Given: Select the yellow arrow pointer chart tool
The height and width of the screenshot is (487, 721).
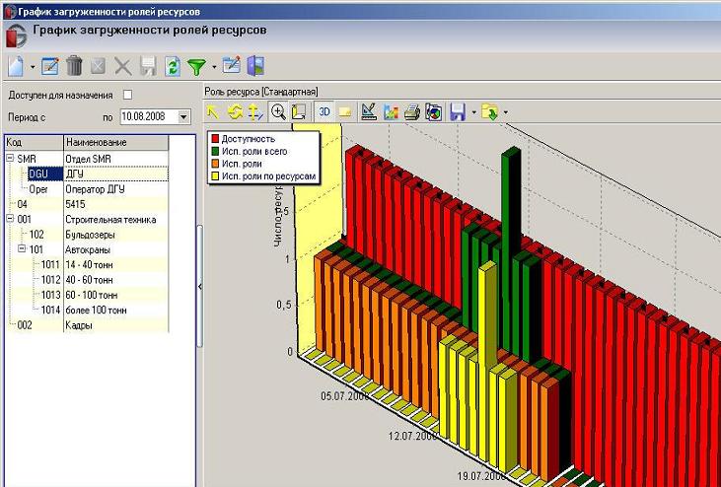Looking at the screenshot, I should coord(212,112).
